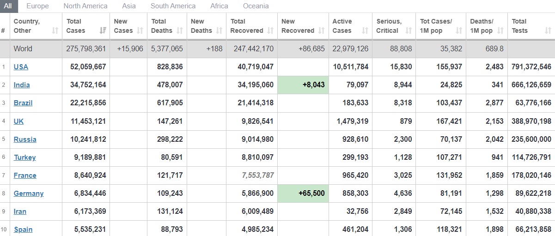The image size is (555, 236).
Task: Switch to the Oceania tab
Action: pos(256,6)
